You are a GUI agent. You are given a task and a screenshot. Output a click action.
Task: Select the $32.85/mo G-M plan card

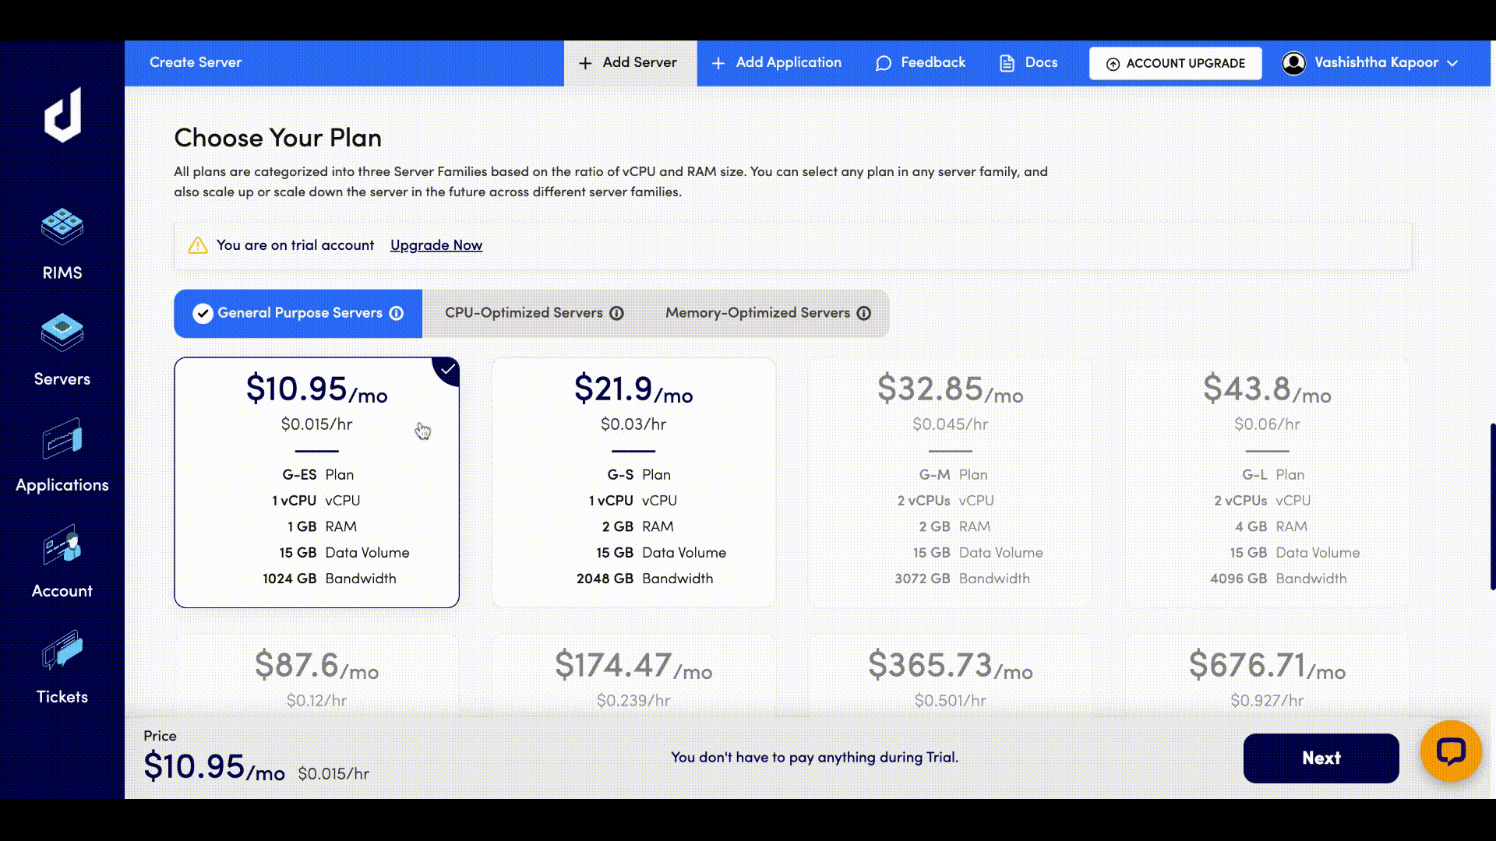point(951,483)
